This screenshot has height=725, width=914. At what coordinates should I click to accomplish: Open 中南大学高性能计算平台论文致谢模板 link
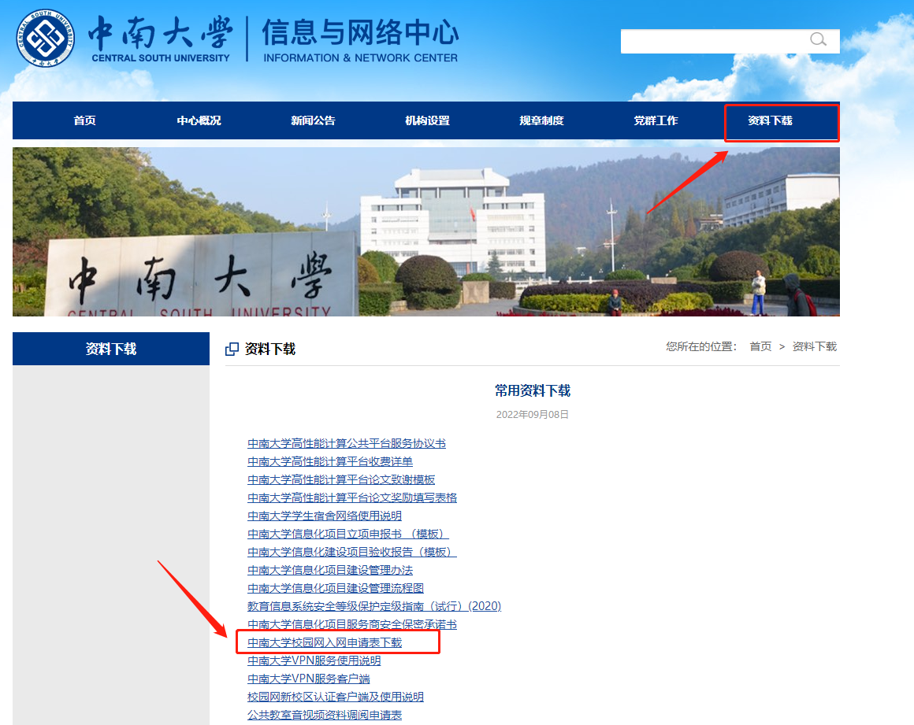341,480
